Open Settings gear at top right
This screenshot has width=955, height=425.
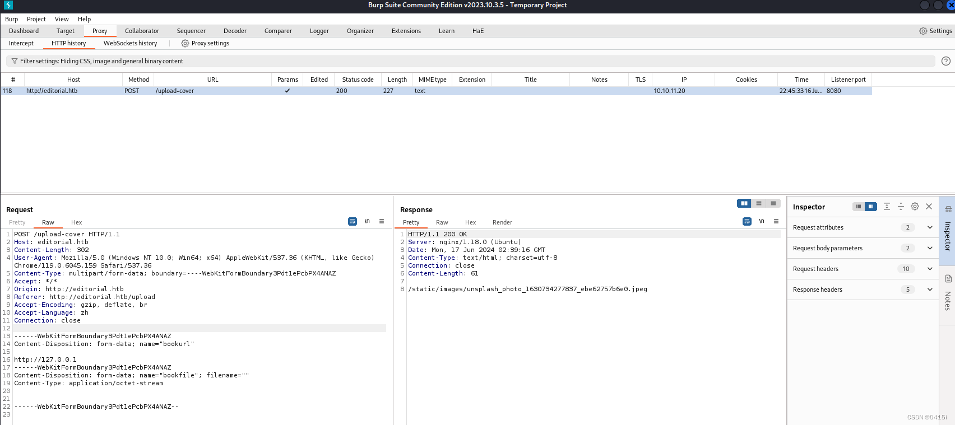point(923,31)
